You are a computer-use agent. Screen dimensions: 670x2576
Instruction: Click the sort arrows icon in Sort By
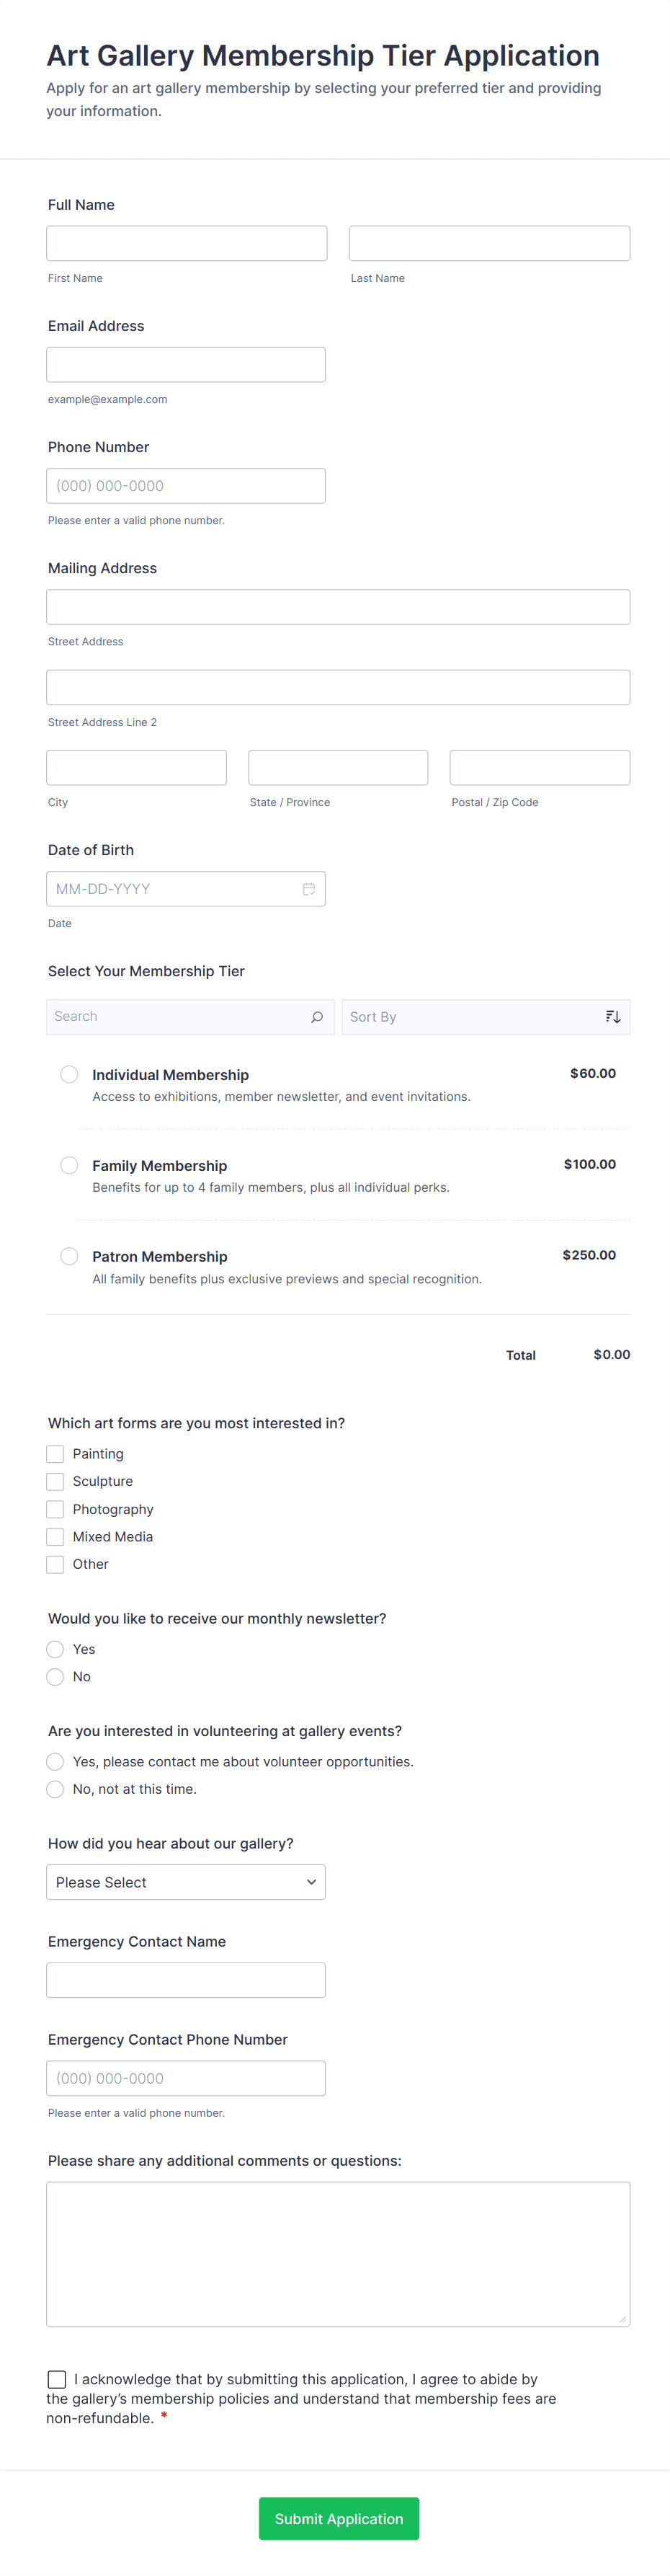(613, 1017)
